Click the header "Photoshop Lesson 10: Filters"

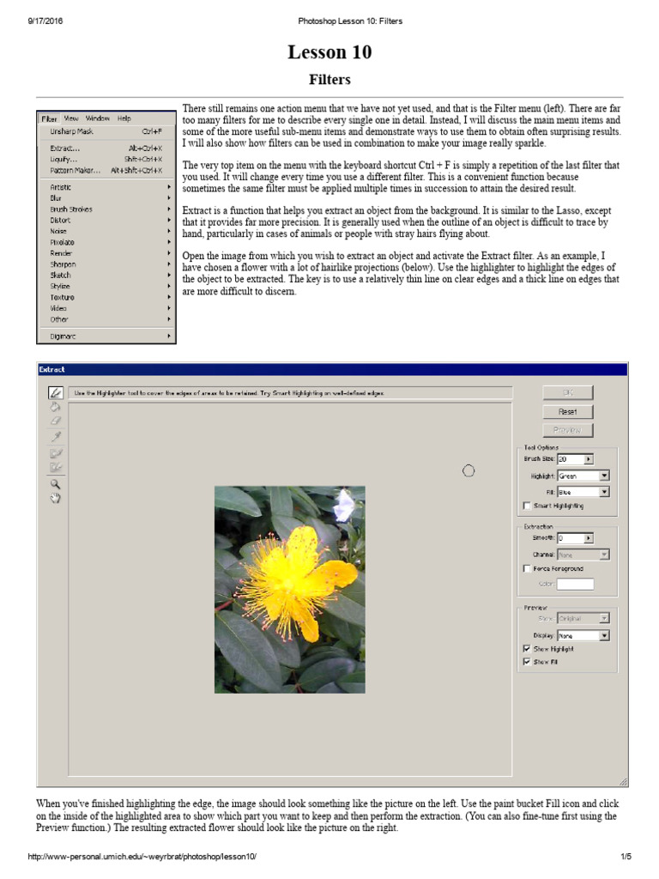tap(350, 21)
